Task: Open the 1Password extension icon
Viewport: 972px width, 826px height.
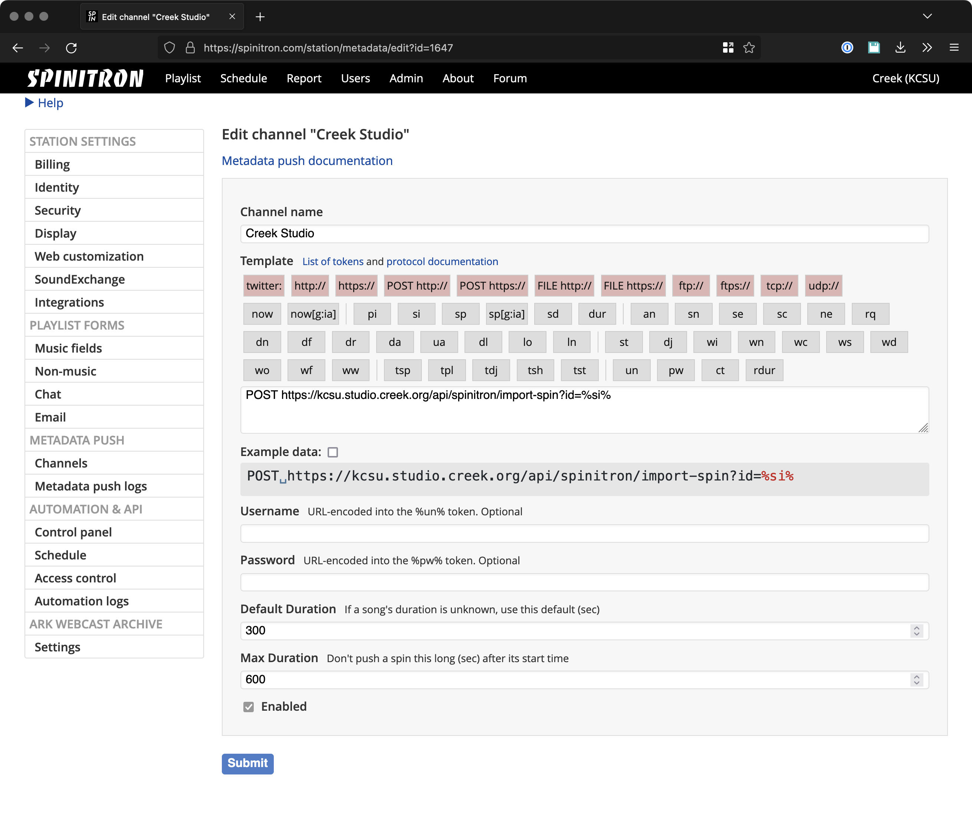Action: tap(847, 48)
